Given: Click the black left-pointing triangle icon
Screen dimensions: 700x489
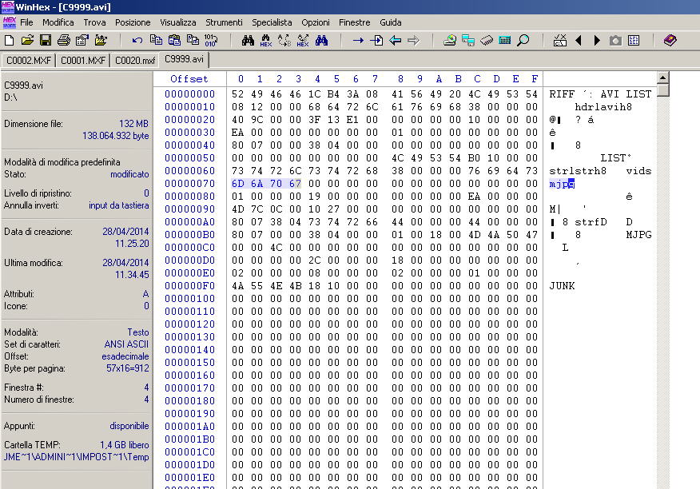Looking at the screenshot, I should pyautogui.click(x=579, y=40).
